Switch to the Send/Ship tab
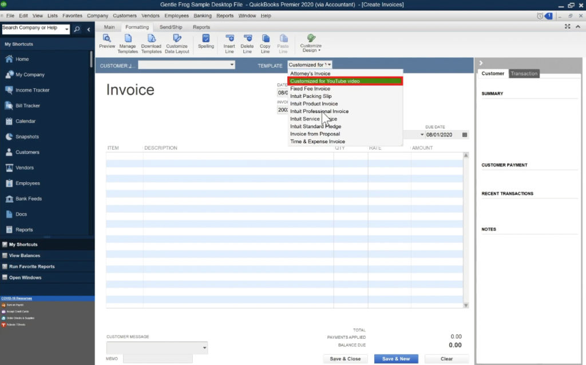The width and height of the screenshot is (586, 365). point(171,26)
